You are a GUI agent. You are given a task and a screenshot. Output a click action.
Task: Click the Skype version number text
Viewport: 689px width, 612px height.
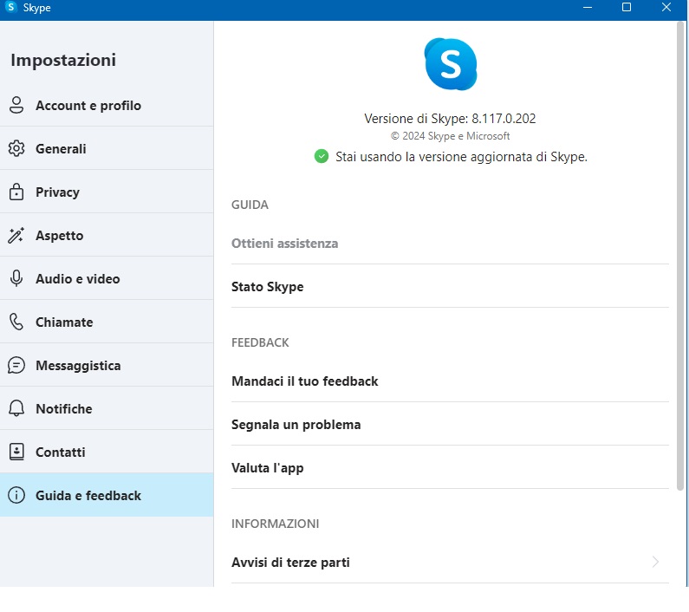pyautogui.click(x=450, y=118)
